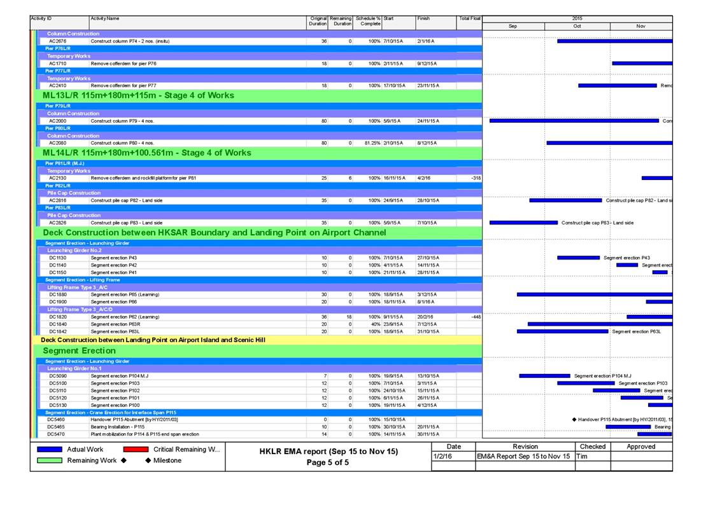Image resolution: width=715 pixels, height=505 pixels.
Task: Sort by the Original Duration column header
Action: tap(317, 23)
